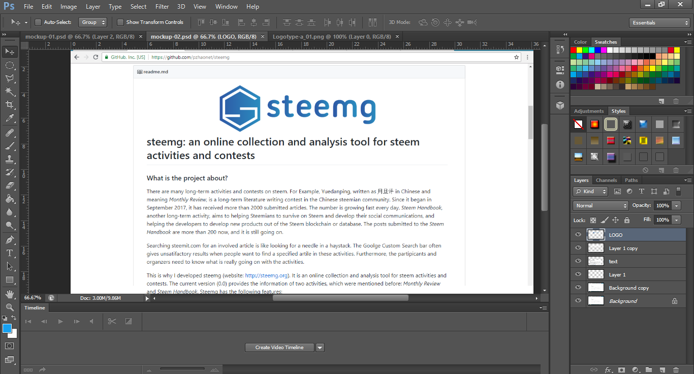Select the Elliptical Marquee tool

point(10,65)
